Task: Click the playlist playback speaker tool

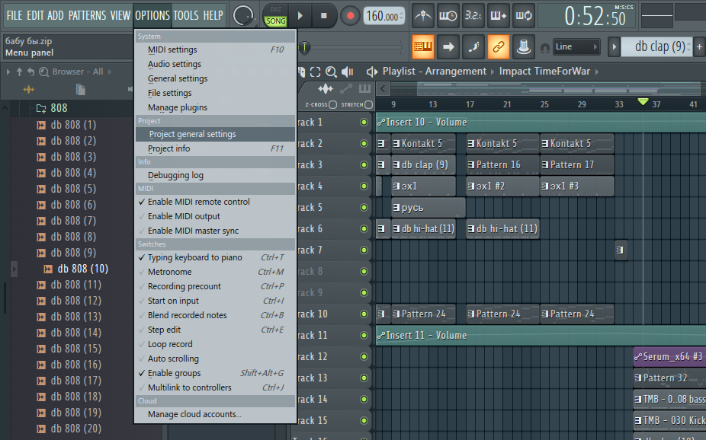Action: (347, 72)
